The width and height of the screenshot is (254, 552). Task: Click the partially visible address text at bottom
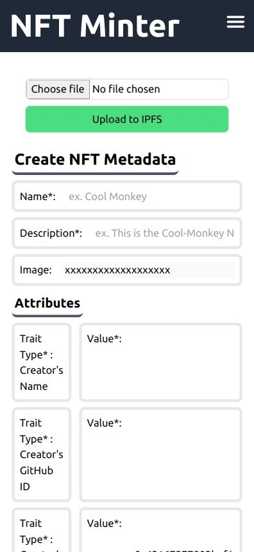coord(185,550)
